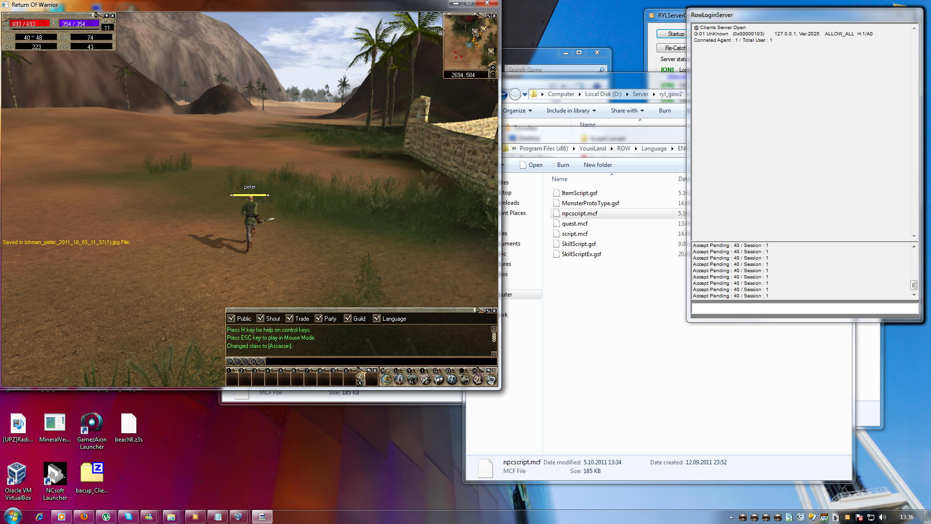Viewport: 931px width, 524px height.
Task: Click Burn in the Explorer toolbar
Action: coord(664,111)
